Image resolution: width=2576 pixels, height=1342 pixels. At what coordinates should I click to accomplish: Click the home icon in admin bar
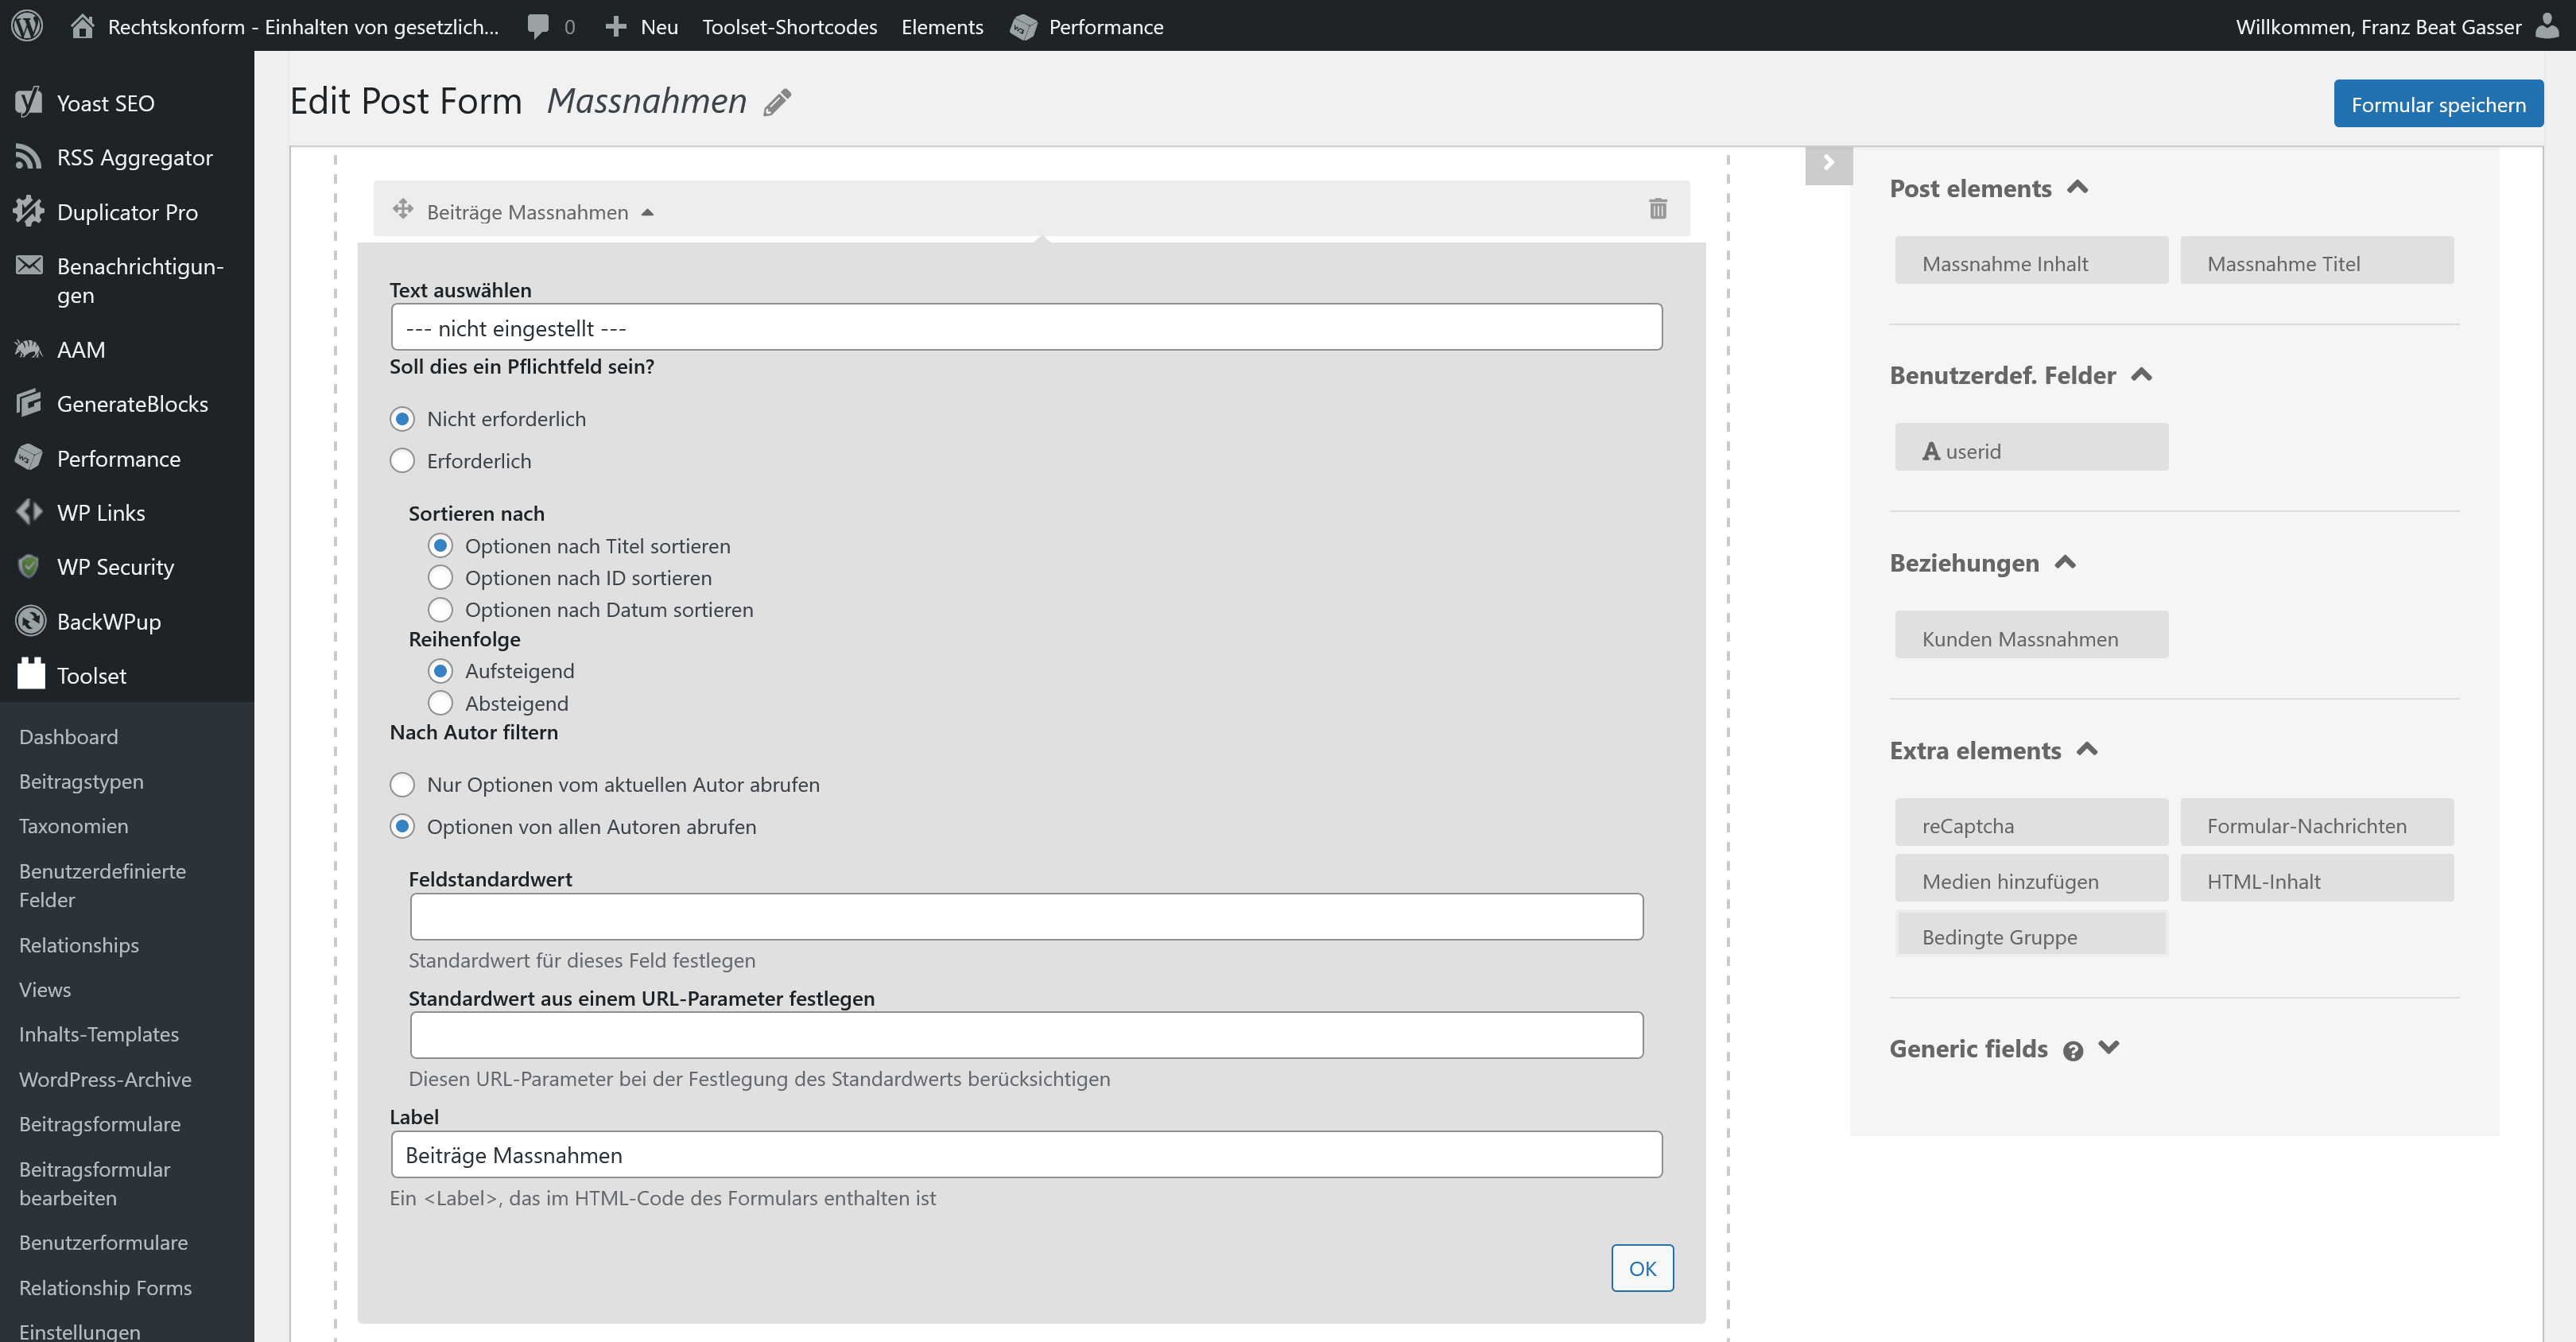pyautogui.click(x=82, y=26)
